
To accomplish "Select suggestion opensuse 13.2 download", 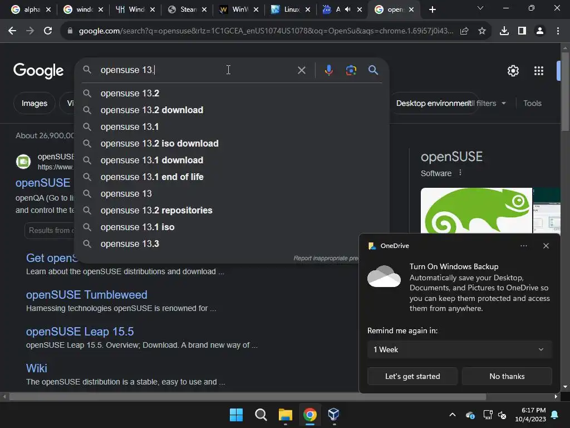I will (x=232, y=110).
